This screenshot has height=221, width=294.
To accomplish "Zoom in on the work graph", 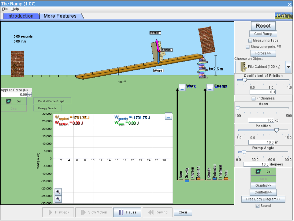I will (58, 192).
